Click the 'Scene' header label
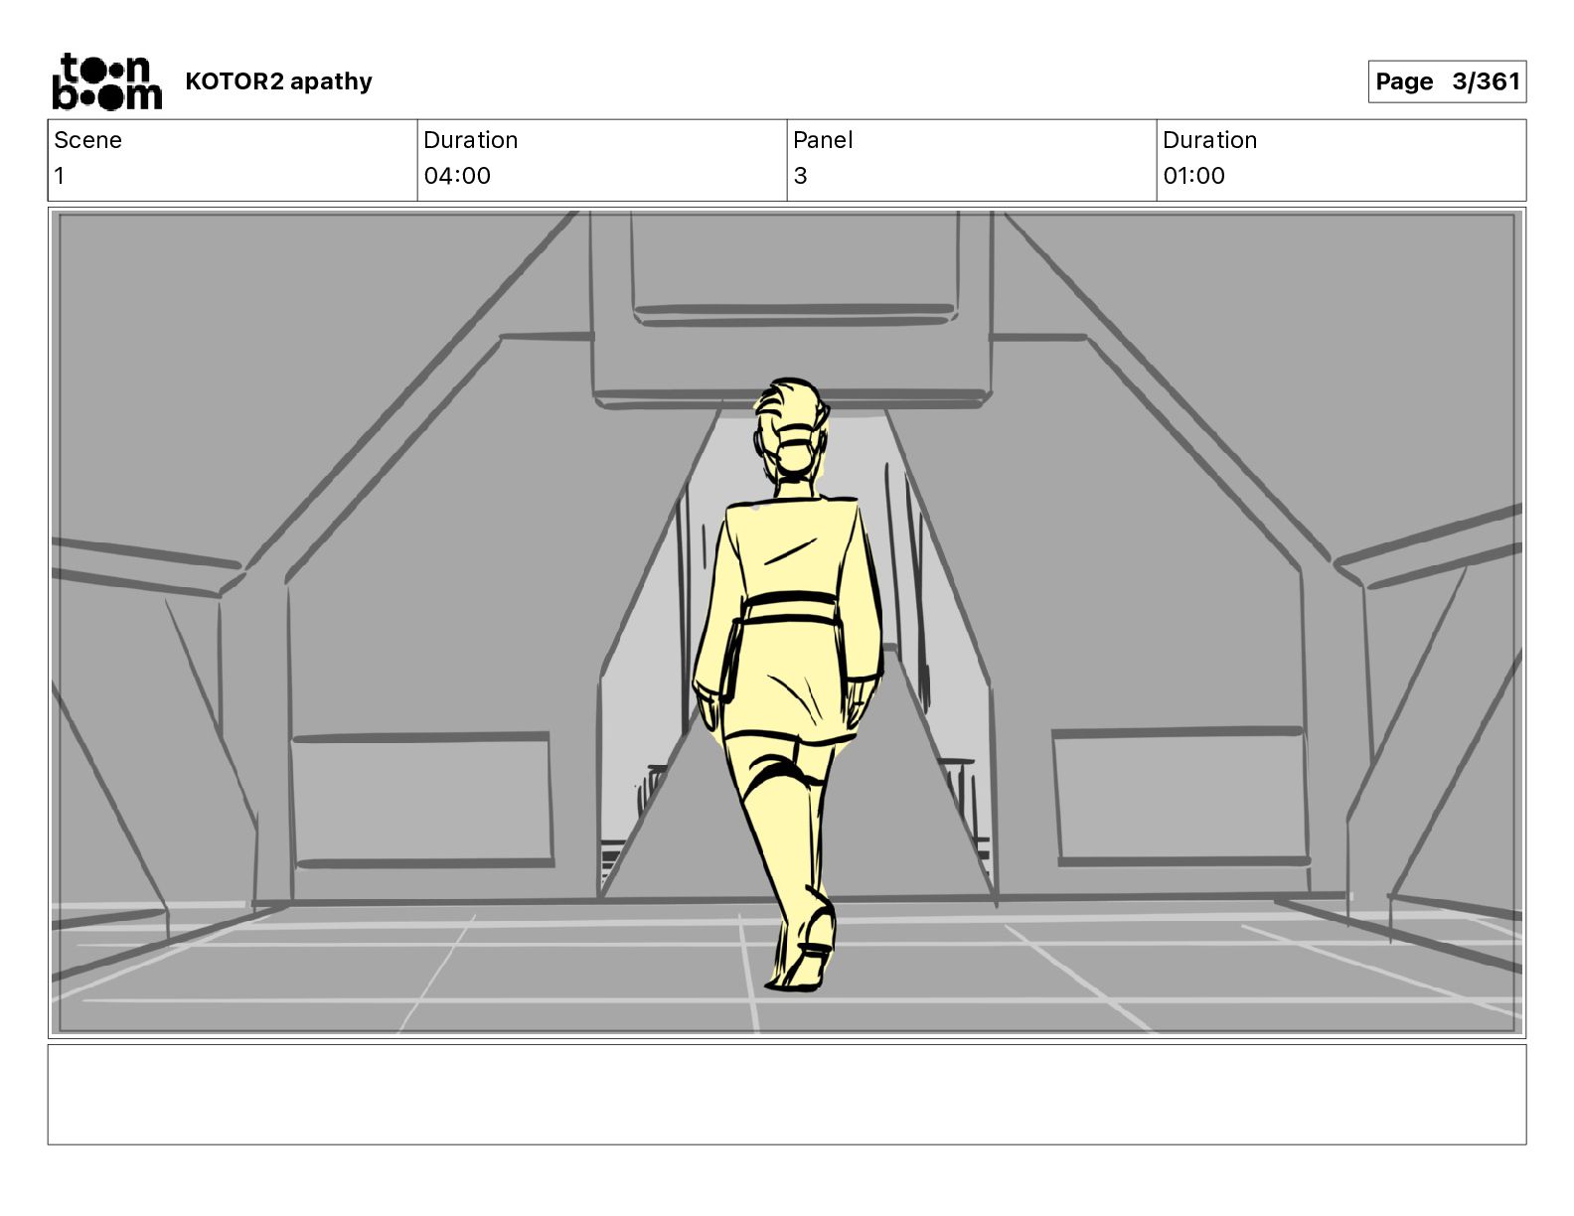Image resolution: width=1574 pixels, height=1216 pixels. click(x=87, y=140)
